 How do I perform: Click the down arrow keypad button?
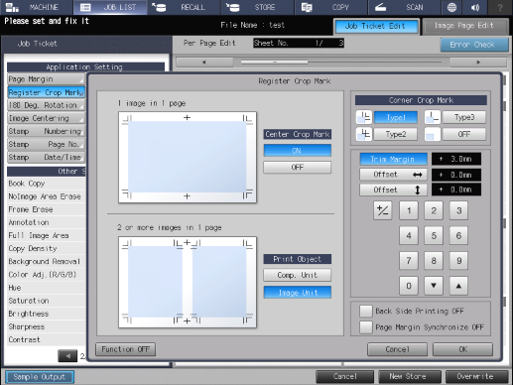click(434, 286)
